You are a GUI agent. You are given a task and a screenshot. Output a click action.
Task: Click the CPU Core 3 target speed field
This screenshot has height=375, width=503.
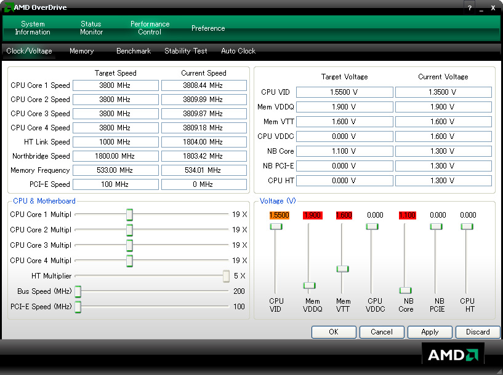coord(116,114)
